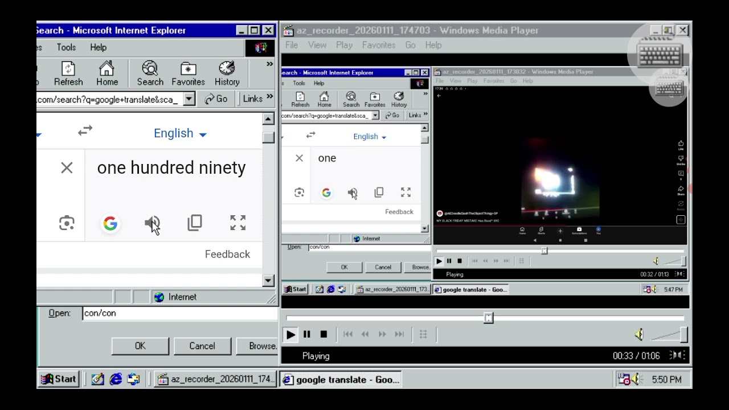Click the text 'one hundred ninety'
The height and width of the screenshot is (410, 729).
coord(171,168)
